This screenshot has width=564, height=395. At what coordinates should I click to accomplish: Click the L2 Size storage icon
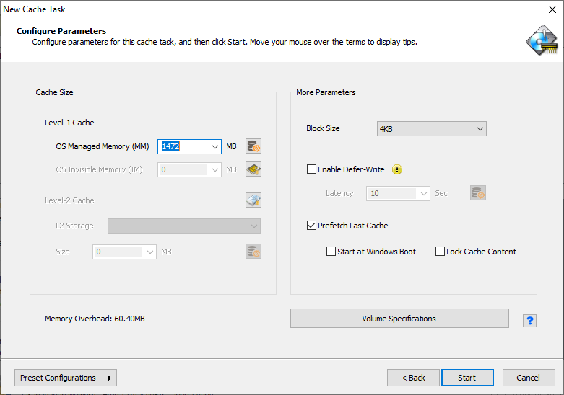(x=253, y=252)
